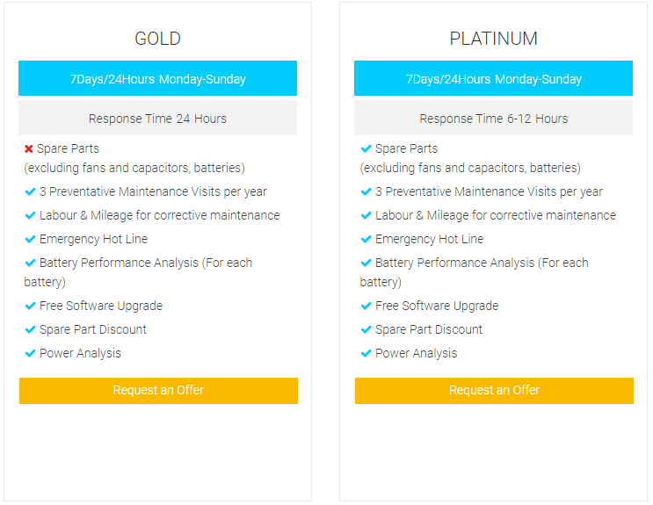653x505 pixels.
Task: Click the checkmark next to Platinum Spare Parts
Action: [x=366, y=148]
